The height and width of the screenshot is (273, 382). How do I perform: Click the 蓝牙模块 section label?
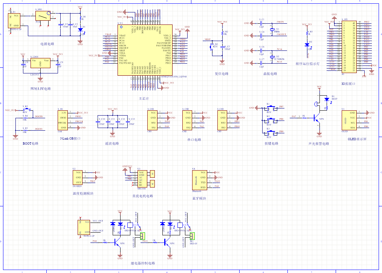coord(199,198)
